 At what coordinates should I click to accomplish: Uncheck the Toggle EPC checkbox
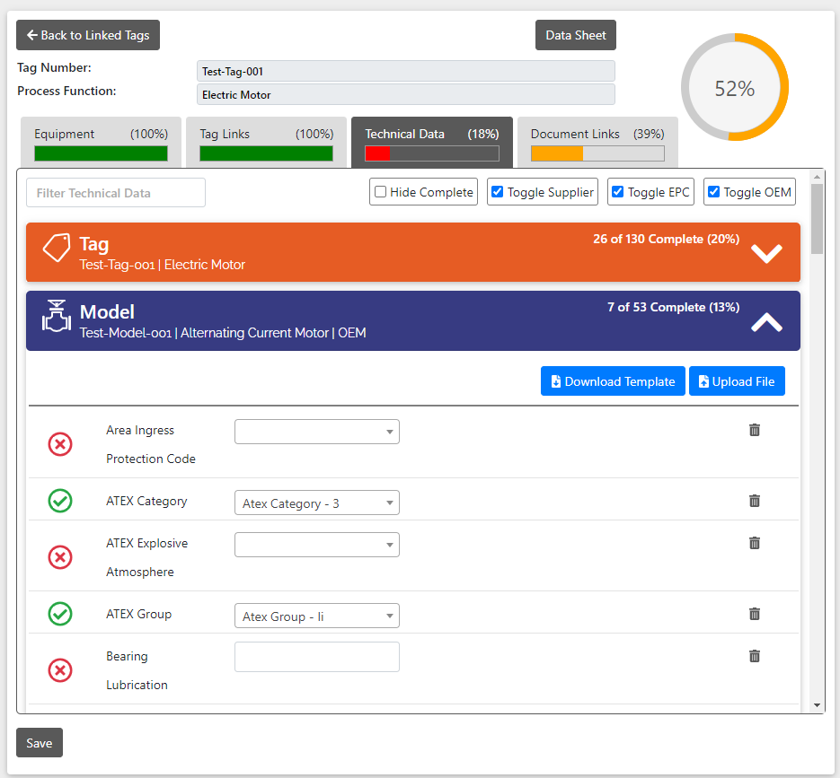click(618, 191)
